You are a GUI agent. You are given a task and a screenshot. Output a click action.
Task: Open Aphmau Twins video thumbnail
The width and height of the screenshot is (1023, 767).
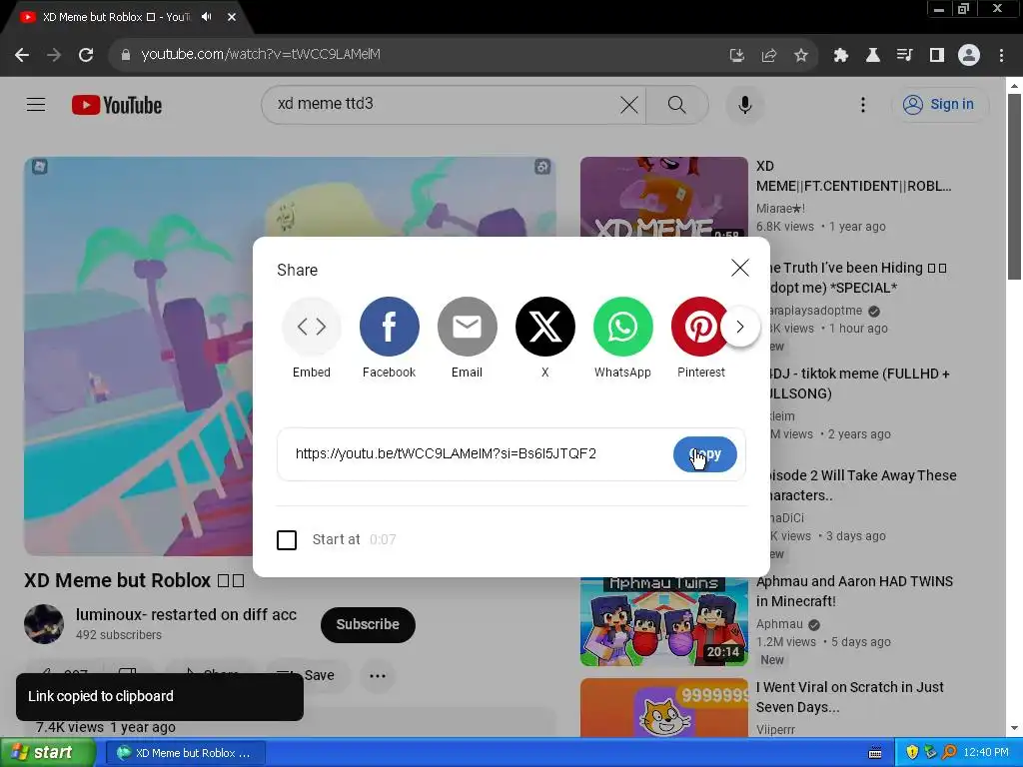[663, 621]
